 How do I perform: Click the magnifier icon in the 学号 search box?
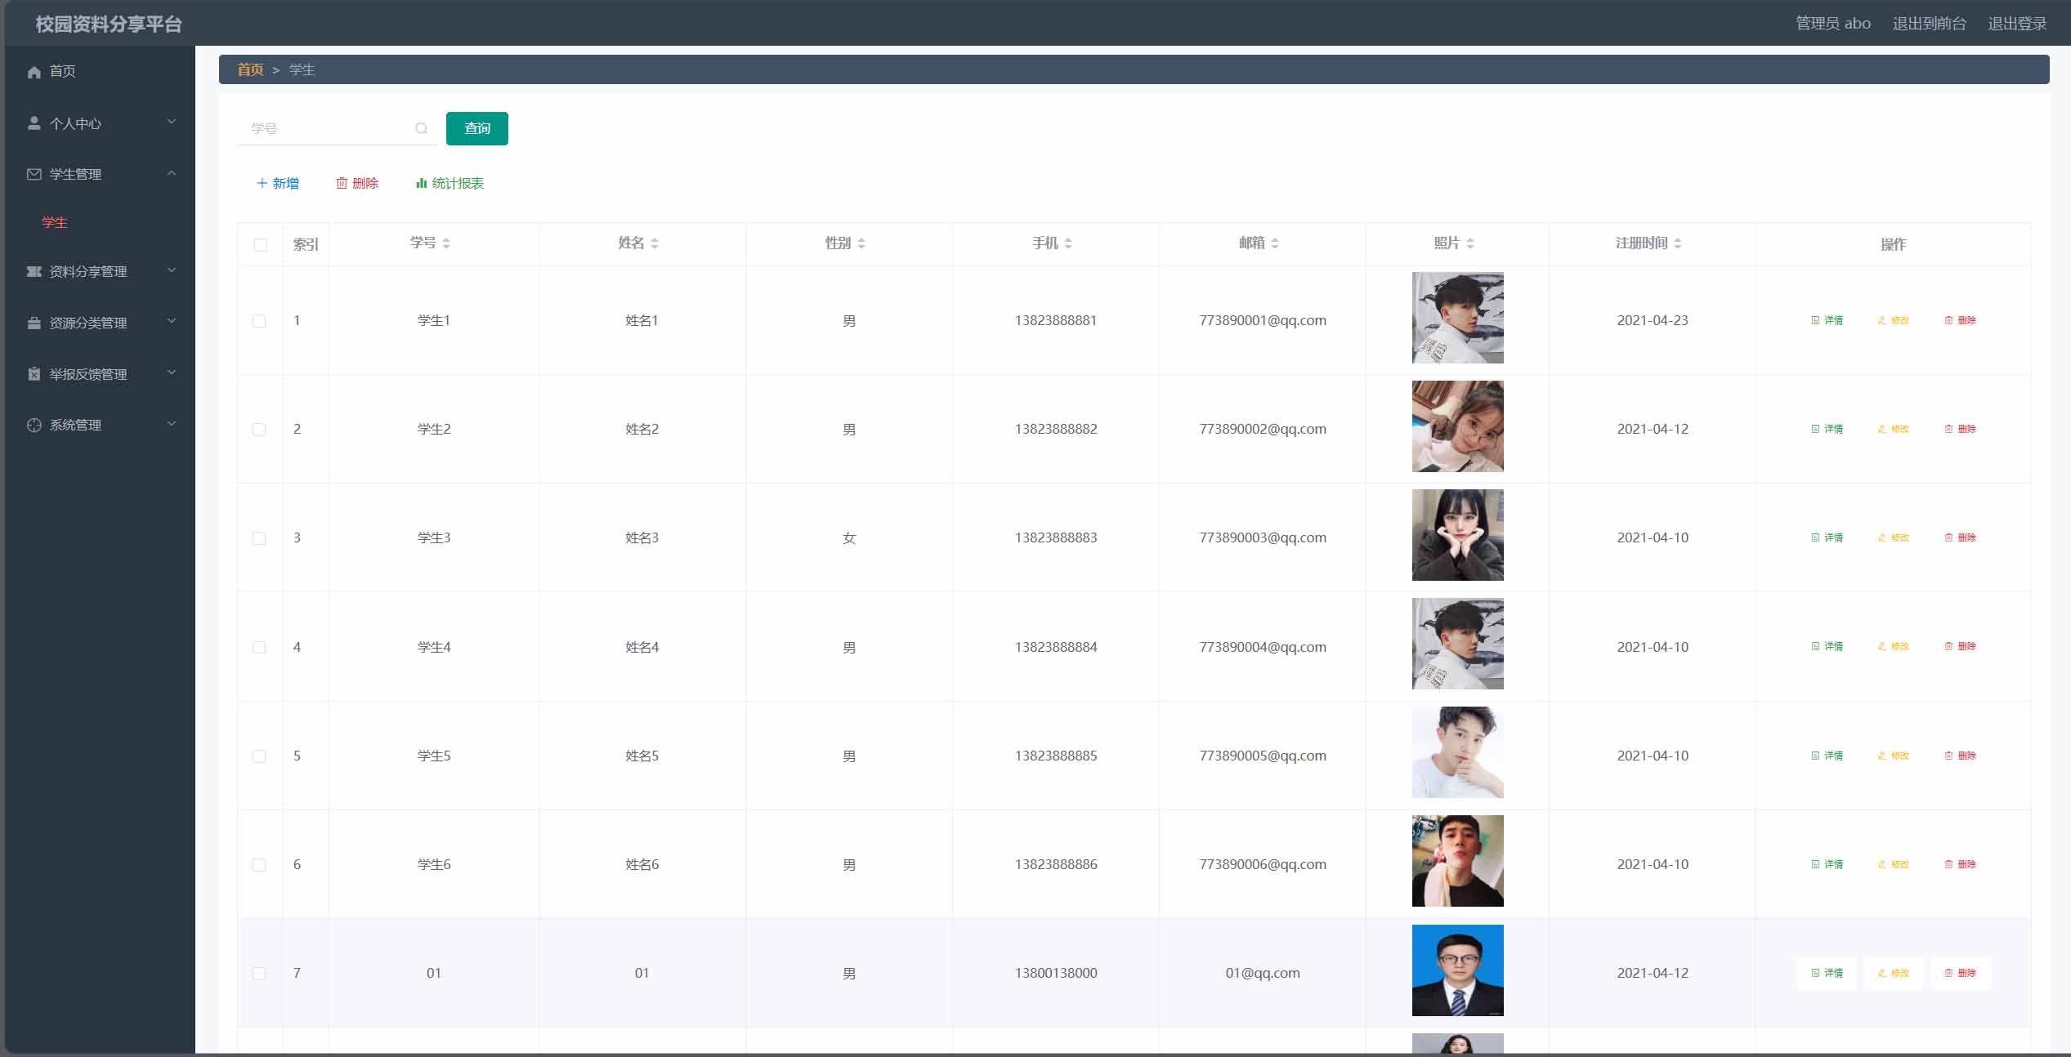[421, 128]
